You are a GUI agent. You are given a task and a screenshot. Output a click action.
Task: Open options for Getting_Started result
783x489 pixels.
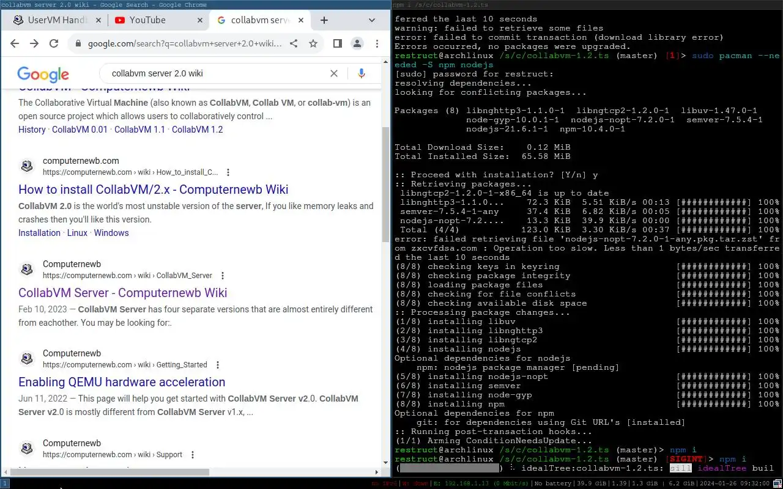click(x=217, y=365)
